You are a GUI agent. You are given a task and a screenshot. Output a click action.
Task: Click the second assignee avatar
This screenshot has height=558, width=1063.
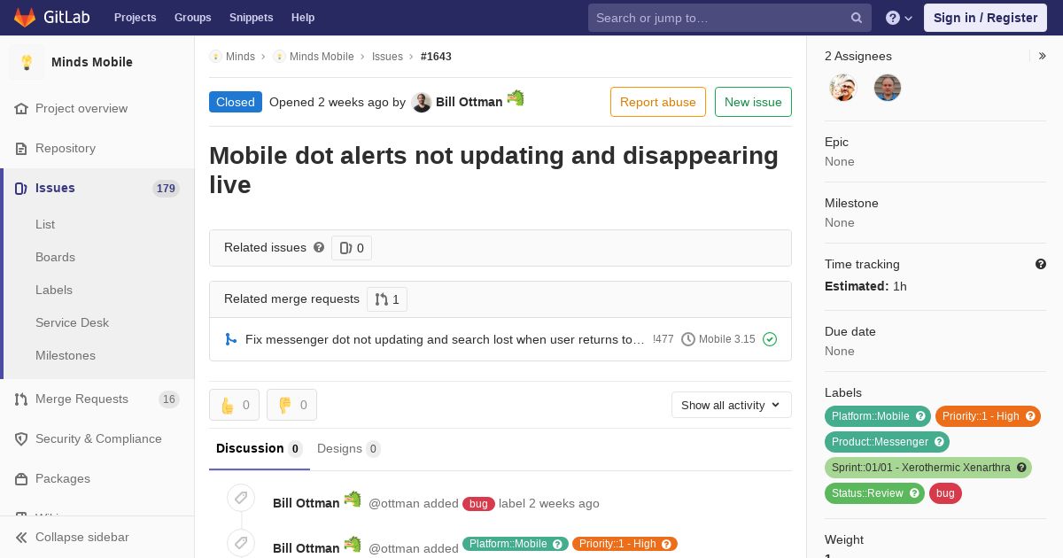click(887, 88)
